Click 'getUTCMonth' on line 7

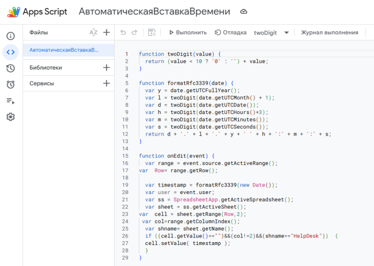tap(232, 98)
